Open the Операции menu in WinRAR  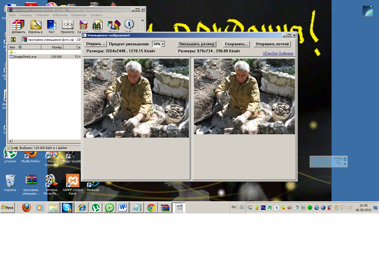pos(42,15)
